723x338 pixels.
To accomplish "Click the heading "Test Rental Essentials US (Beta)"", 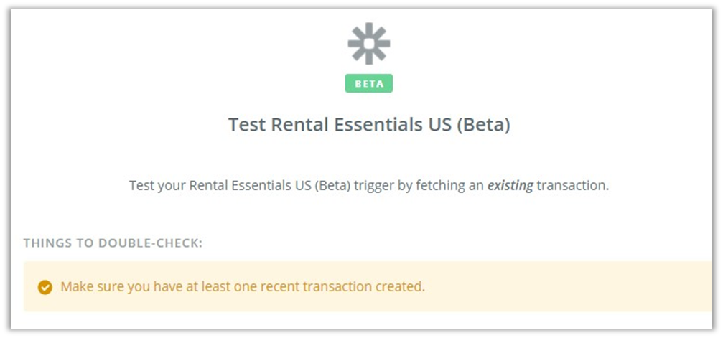I will coord(369,125).
